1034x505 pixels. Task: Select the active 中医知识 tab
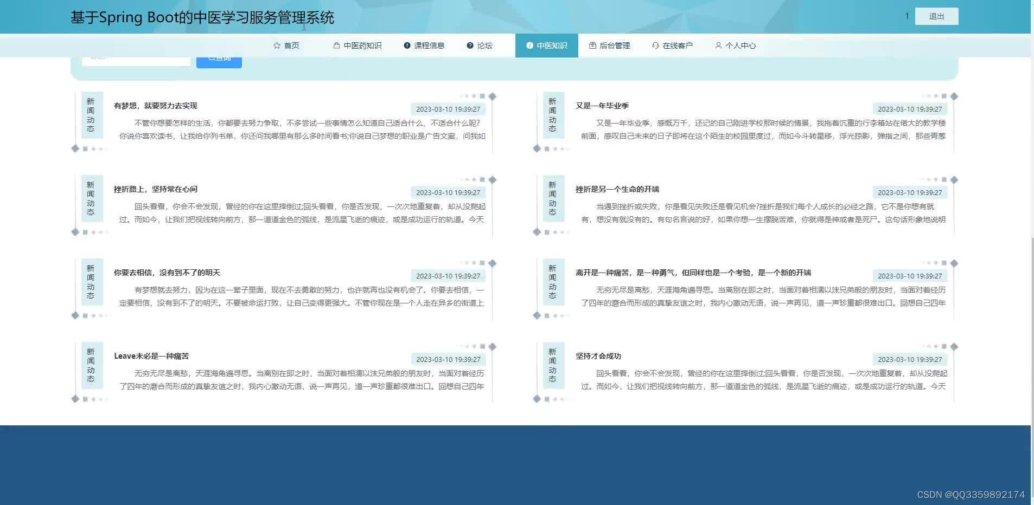click(x=547, y=46)
